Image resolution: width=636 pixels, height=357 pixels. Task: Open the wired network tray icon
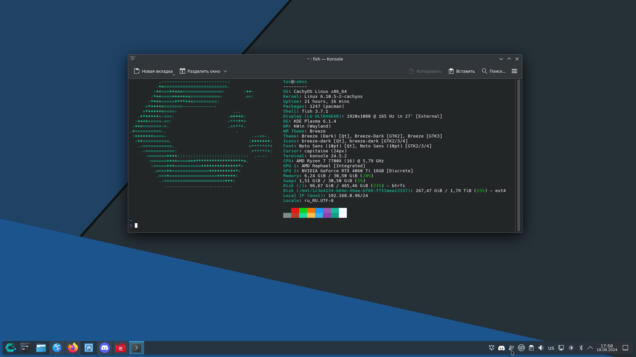(x=561, y=348)
